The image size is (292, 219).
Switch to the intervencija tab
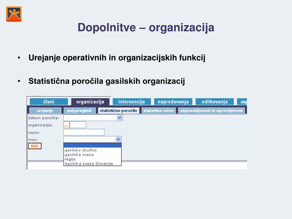(x=132, y=102)
